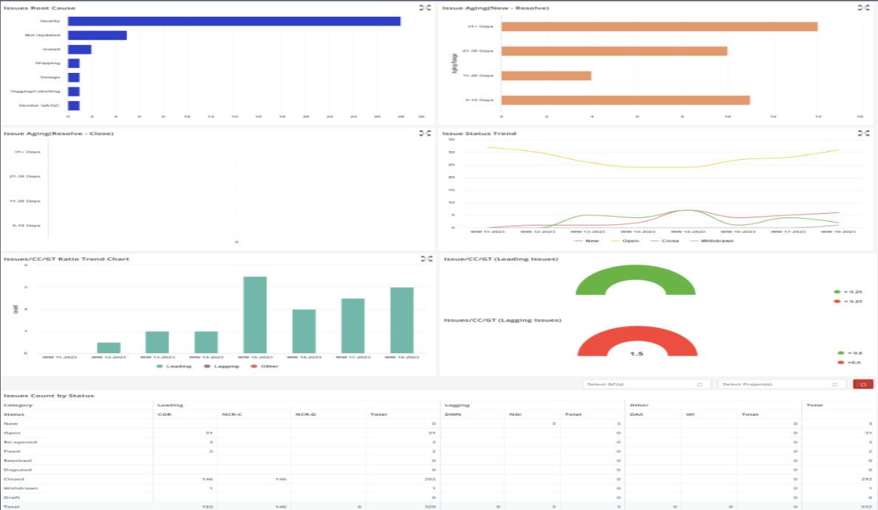Expand the Issues/CC/GT Ratio Trend Chart fullscreen
The image size is (878, 510).
tap(425, 259)
